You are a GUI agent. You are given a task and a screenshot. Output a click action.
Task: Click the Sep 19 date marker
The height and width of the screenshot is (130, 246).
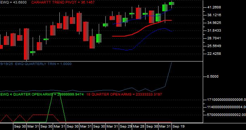tap(179, 126)
